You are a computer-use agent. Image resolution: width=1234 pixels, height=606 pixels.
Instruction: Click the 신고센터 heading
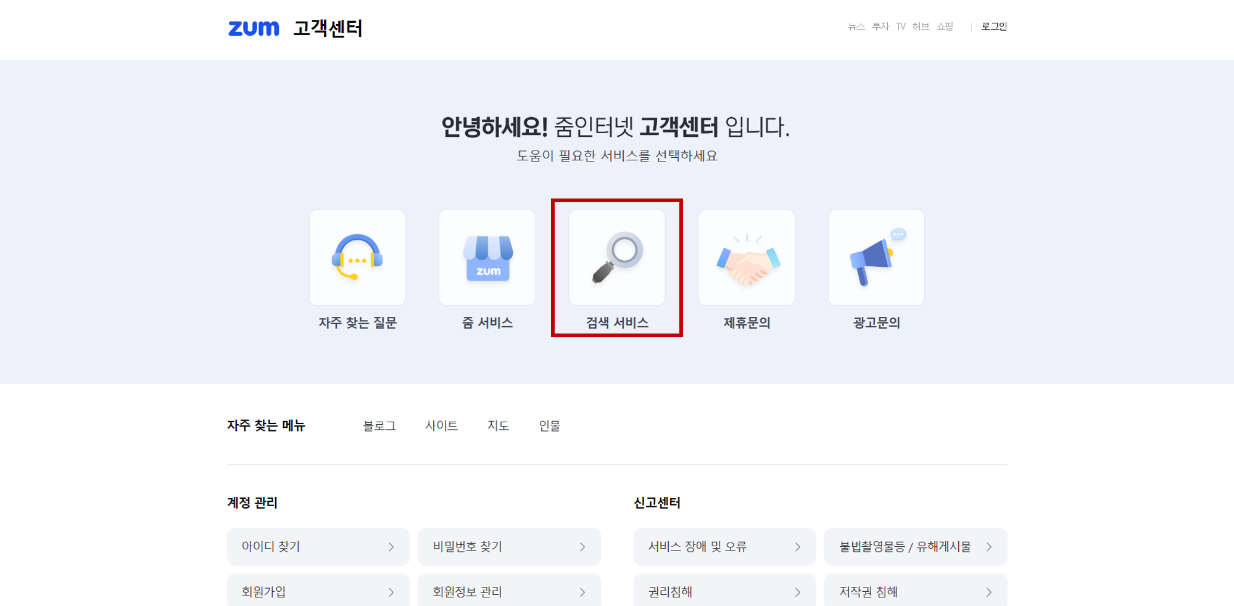pyautogui.click(x=657, y=503)
